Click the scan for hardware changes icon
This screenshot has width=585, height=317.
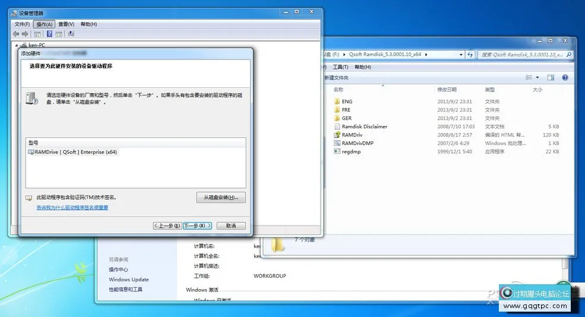[71, 34]
